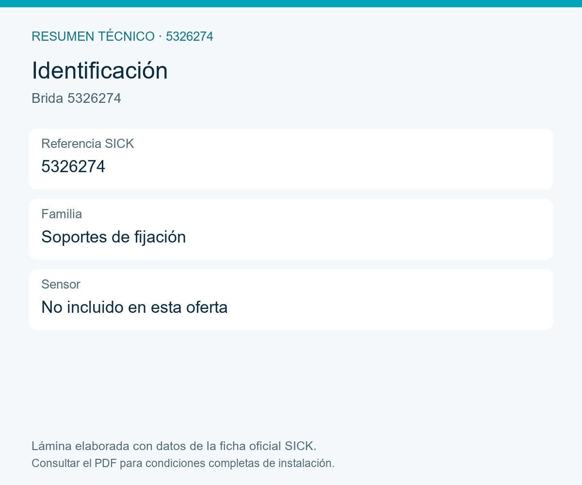
Task: Click the 'Brida 5326274' subtitle
Action: pos(76,98)
